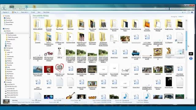Click the file list vertical scrollbar
The width and height of the screenshot is (196, 110).
point(187,41)
